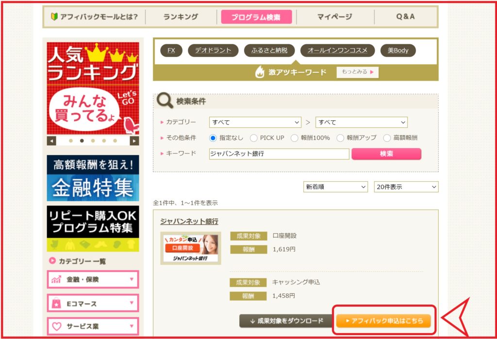Show the next banner slide arrow
Image resolution: width=497 pixels, height=339 pixels.
(x=134, y=141)
